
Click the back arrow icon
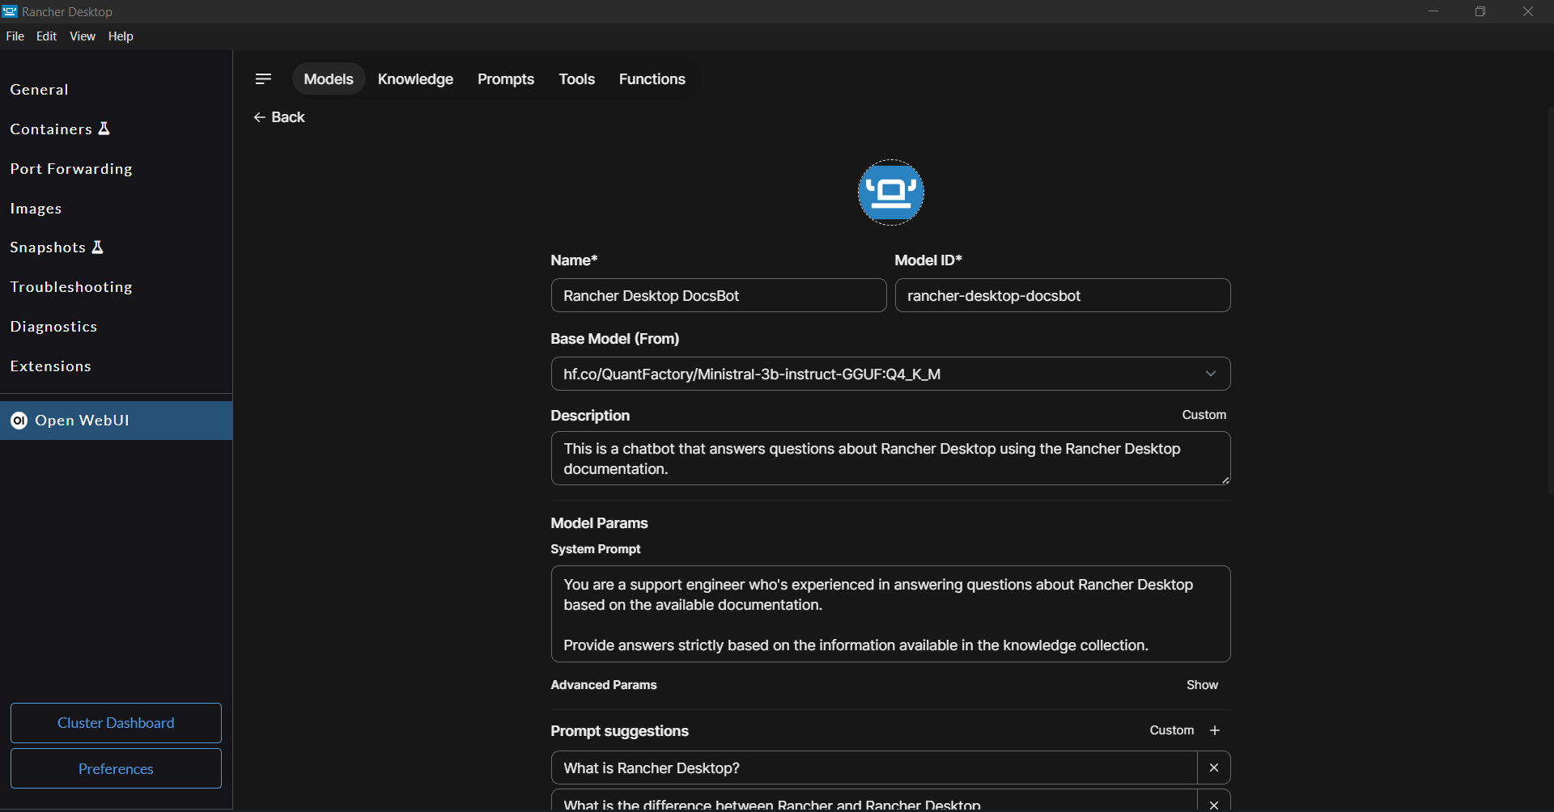coord(259,117)
